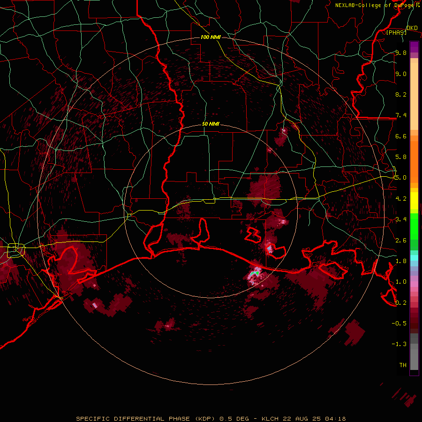Click the 6.6 value on the scale
The height and width of the screenshot is (422, 422).
tap(401, 136)
